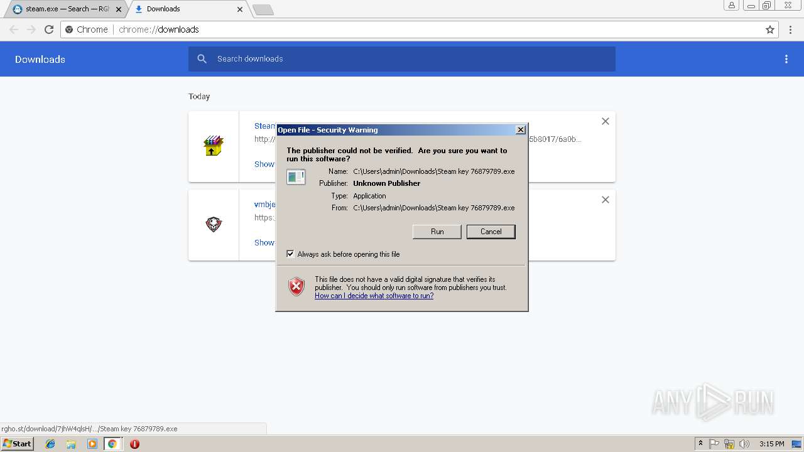
Task: Open a new tab
Action: click(x=263, y=9)
